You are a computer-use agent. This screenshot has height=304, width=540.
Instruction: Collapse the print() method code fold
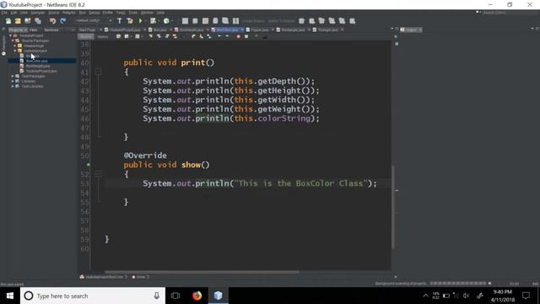point(98,72)
